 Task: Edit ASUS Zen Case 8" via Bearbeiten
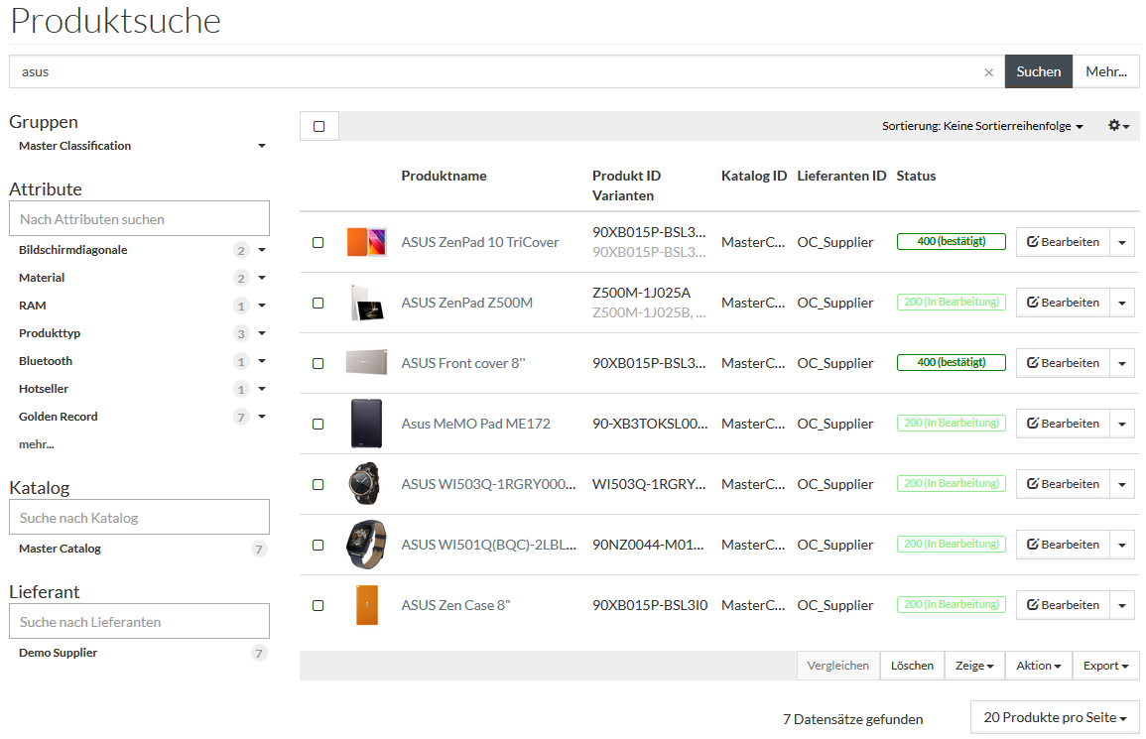click(x=1063, y=605)
